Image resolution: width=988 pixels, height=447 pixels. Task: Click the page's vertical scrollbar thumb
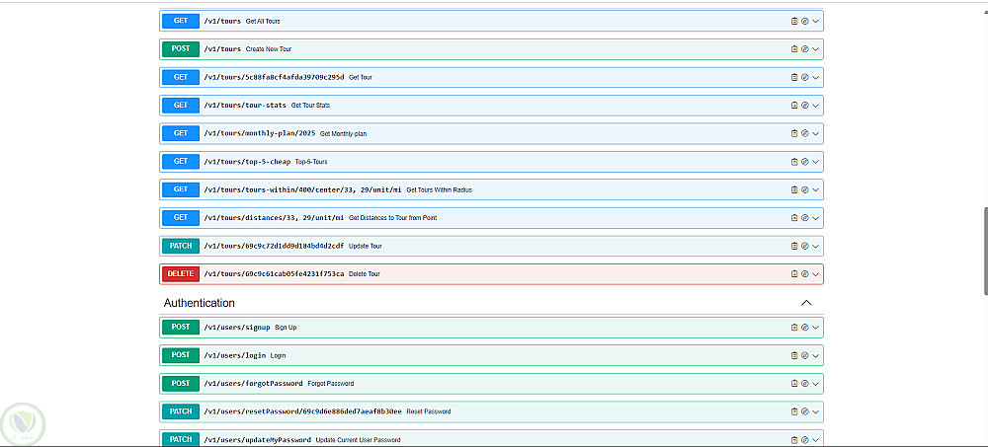985,251
